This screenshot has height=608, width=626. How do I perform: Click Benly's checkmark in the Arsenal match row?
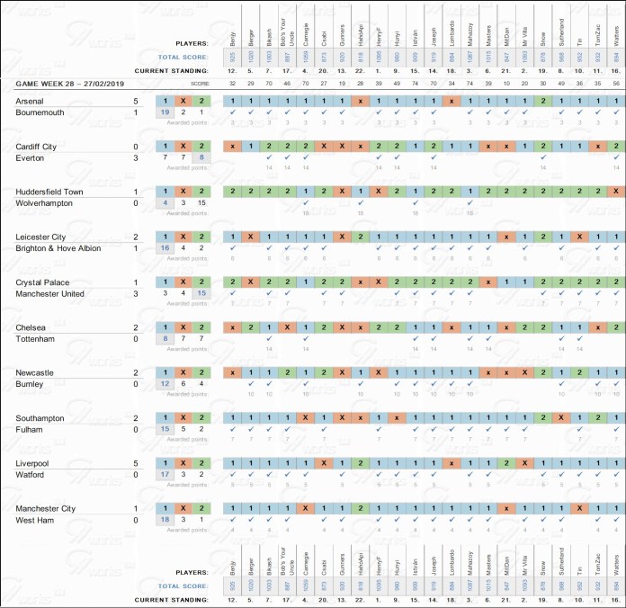pyautogui.click(x=232, y=112)
